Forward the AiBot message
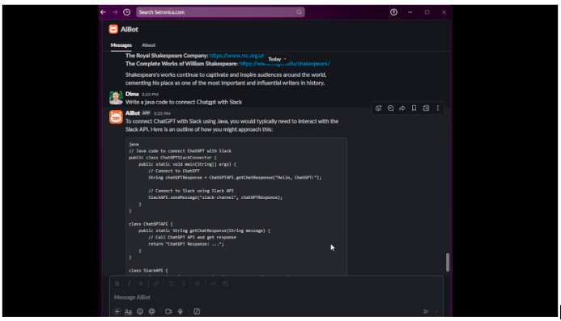This screenshot has width=561, height=321. [x=402, y=108]
